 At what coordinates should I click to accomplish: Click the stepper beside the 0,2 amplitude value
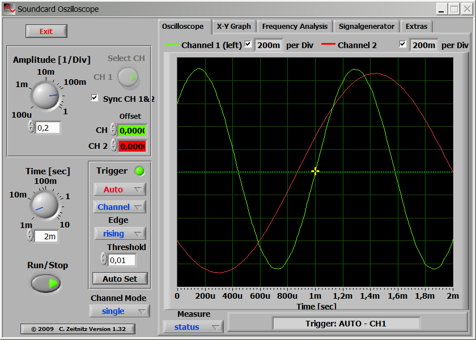(31, 126)
